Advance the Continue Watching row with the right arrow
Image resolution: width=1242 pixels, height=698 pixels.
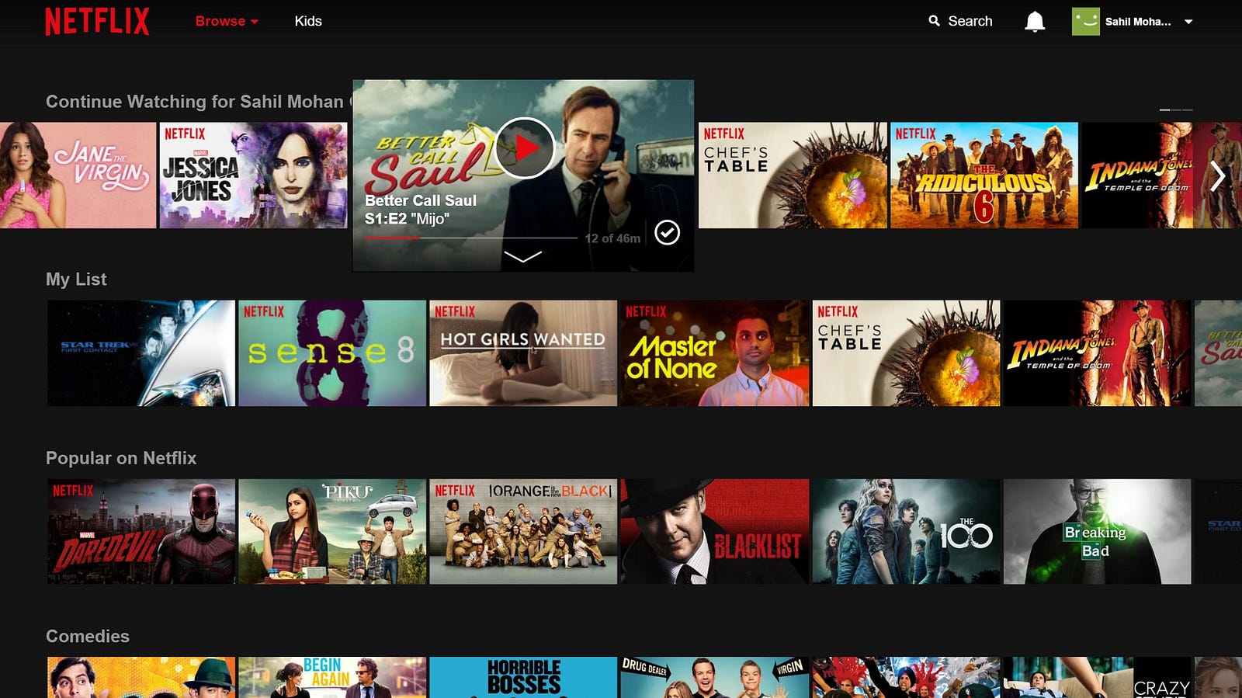pyautogui.click(x=1218, y=177)
